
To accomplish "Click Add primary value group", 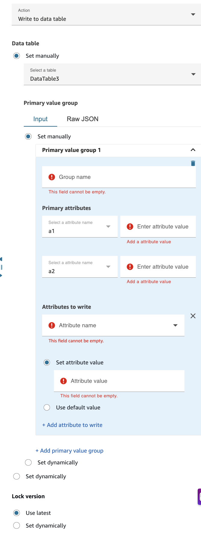I will [70, 450].
